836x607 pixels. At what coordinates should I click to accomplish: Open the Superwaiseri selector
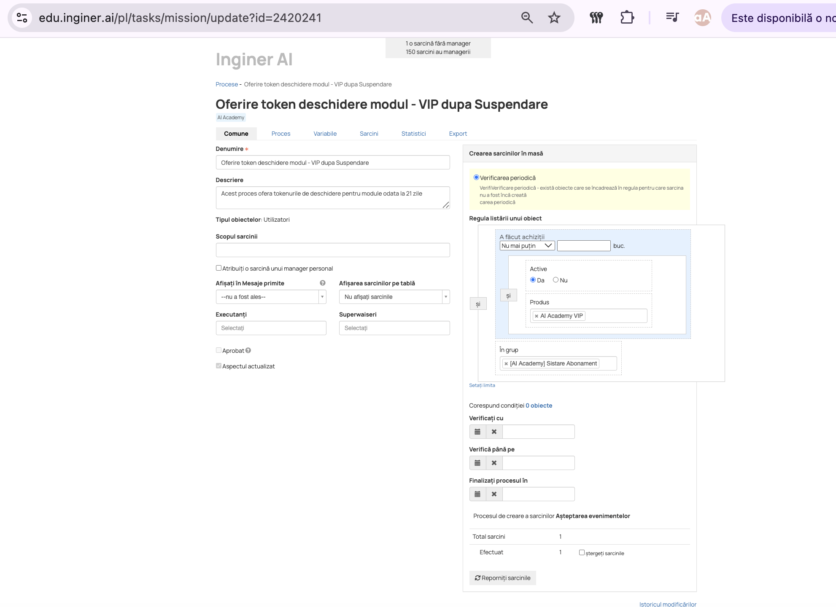click(394, 328)
